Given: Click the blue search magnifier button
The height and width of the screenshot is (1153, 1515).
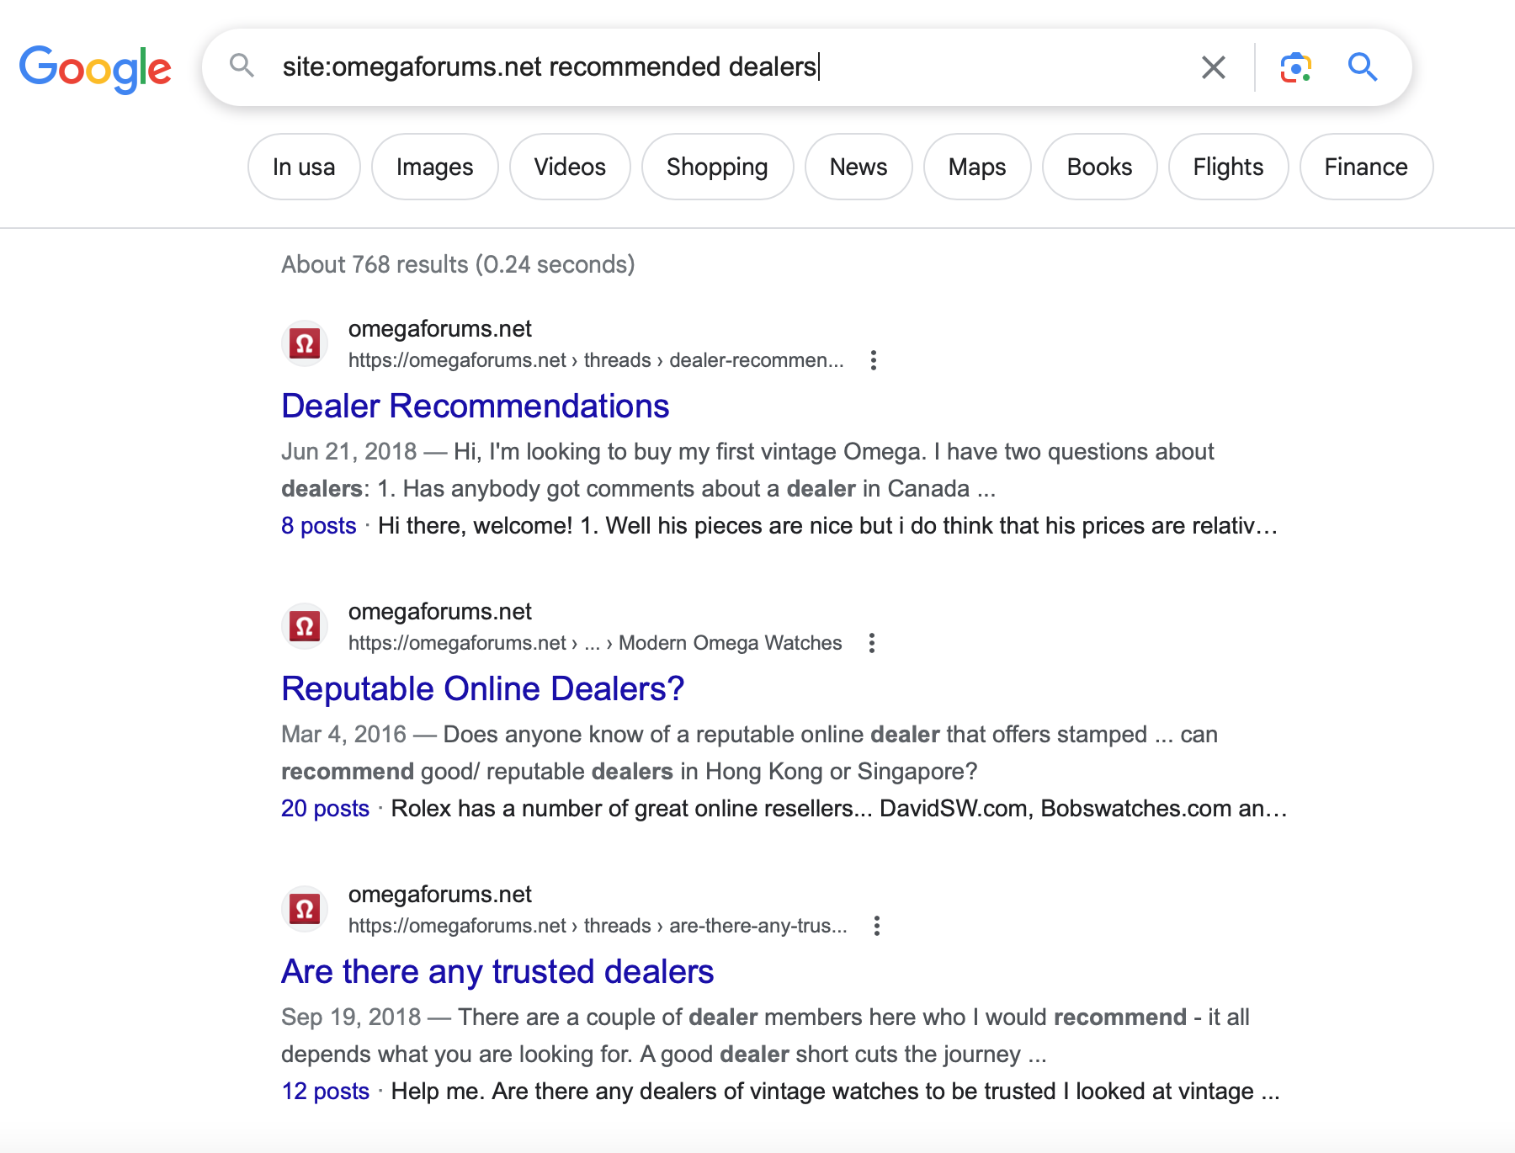Looking at the screenshot, I should point(1362,67).
